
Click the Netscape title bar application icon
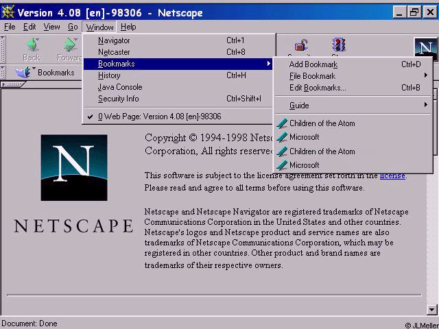(8, 12)
